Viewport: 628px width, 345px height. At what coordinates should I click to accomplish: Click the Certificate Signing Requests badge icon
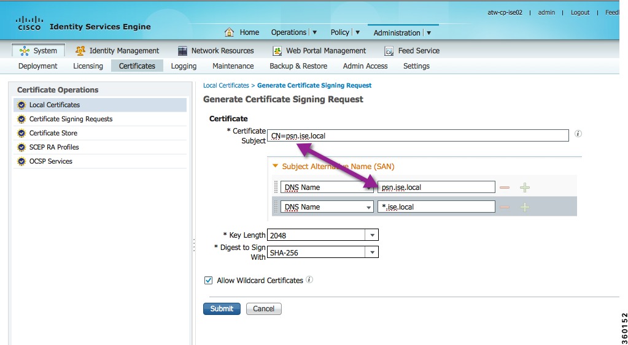pyautogui.click(x=21, y=119)
